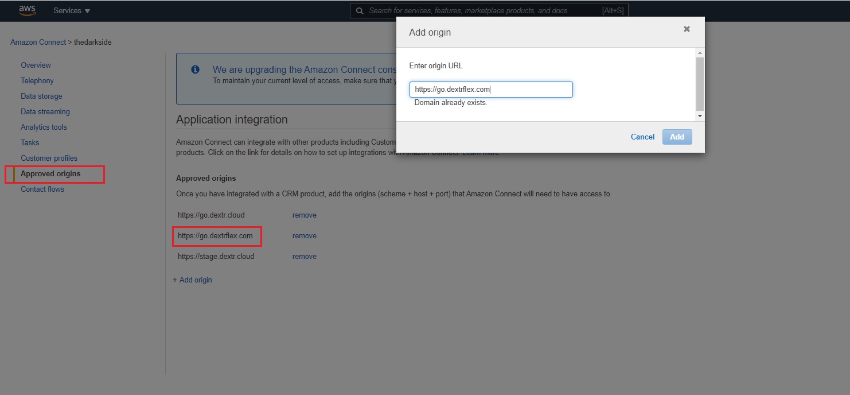Click the https://go.dextr.cloud origin text
Screen dimensions: 850x395
(211, 215)
